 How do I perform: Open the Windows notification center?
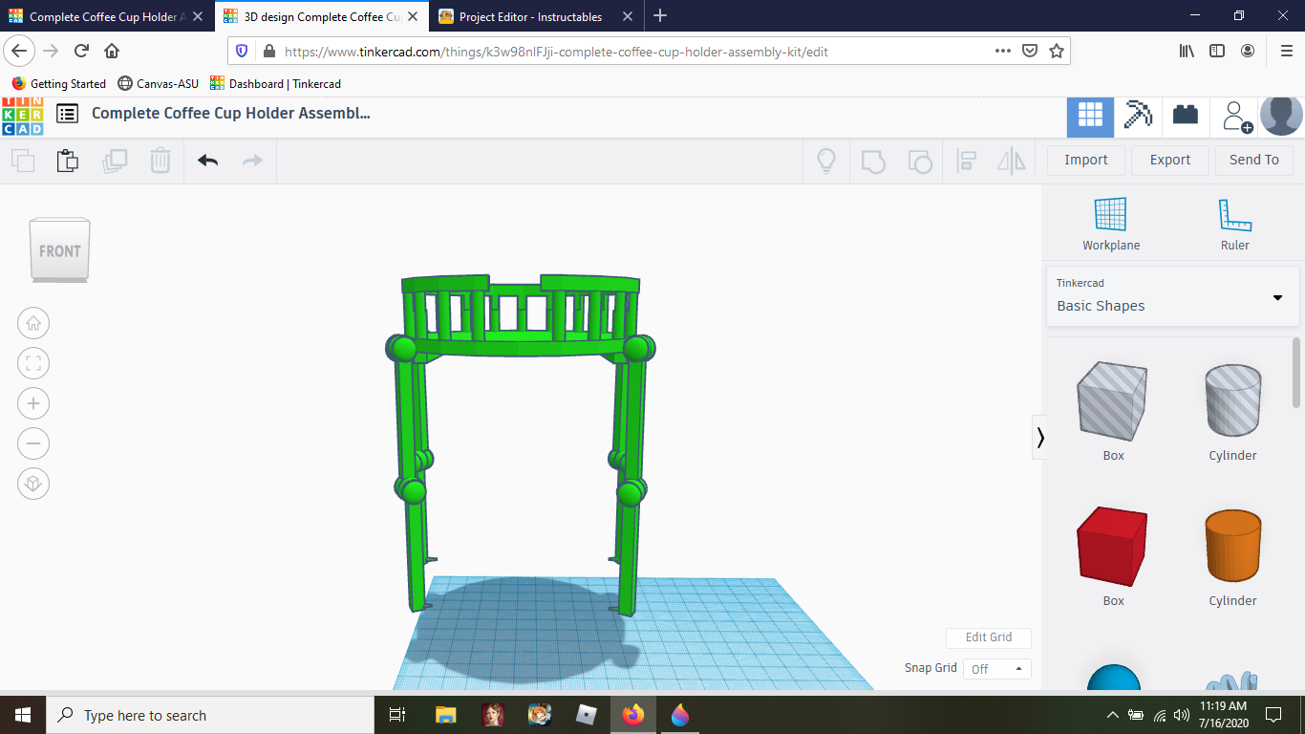(1273, 715)
